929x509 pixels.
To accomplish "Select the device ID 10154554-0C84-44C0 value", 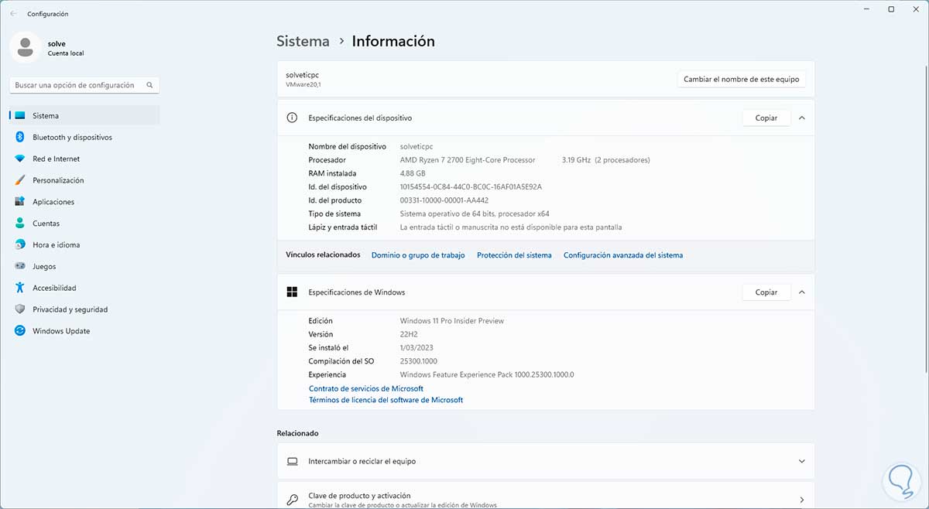I will click(x=471, y=187).
